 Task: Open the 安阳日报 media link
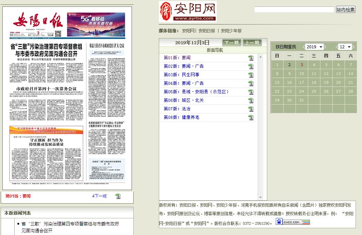point(207,31)
